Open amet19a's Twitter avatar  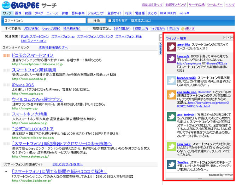pyautogui.click(x=171, y=47)
